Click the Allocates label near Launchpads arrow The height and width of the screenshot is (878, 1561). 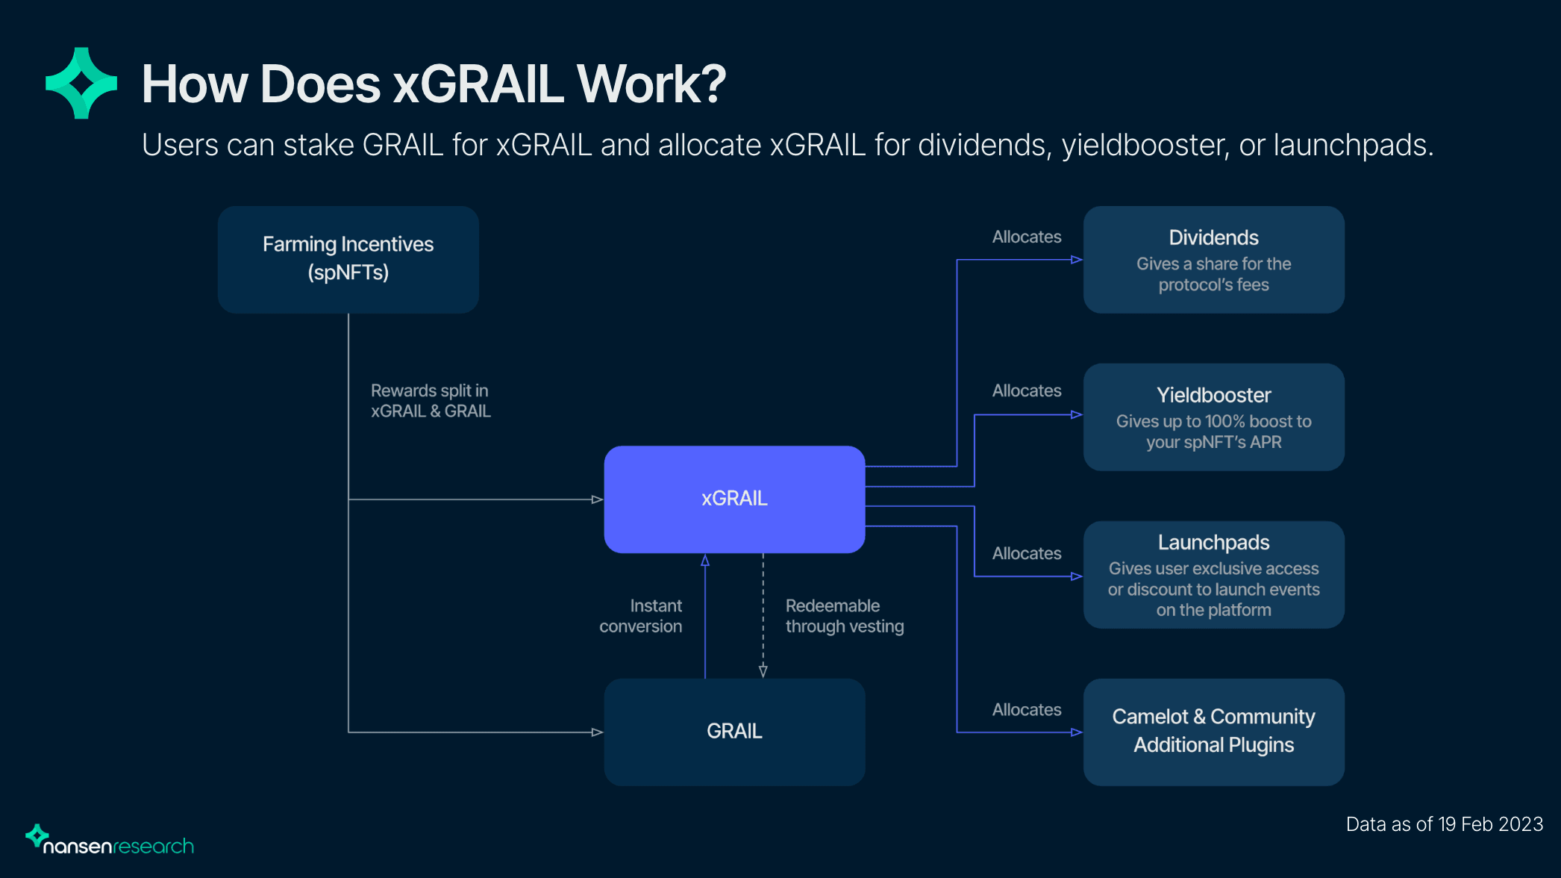1026,554
